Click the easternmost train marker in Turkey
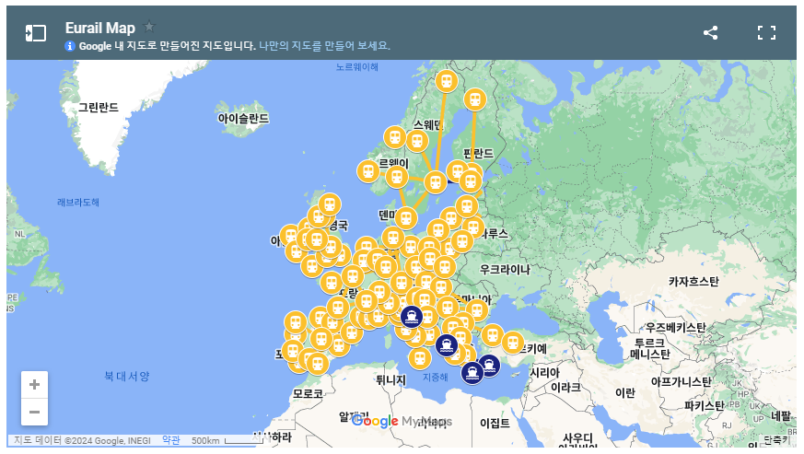The width and height of the screenshot is (804, 454). (x=513, y=343)
